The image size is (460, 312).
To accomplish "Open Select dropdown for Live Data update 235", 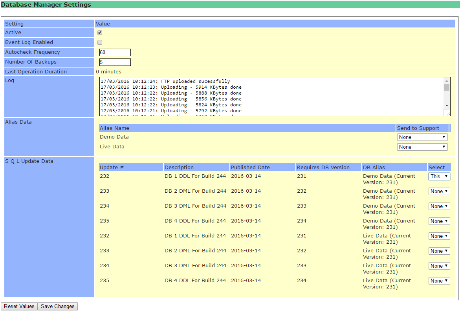I will pos(439,281).
